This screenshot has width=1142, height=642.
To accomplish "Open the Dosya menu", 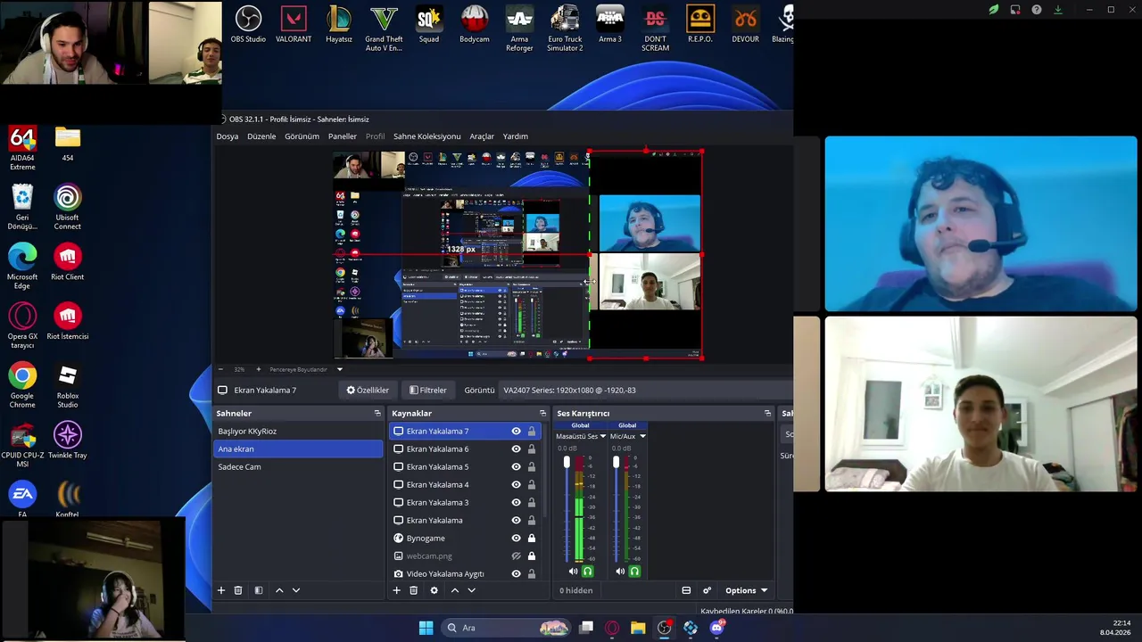I will click(228, 136).
